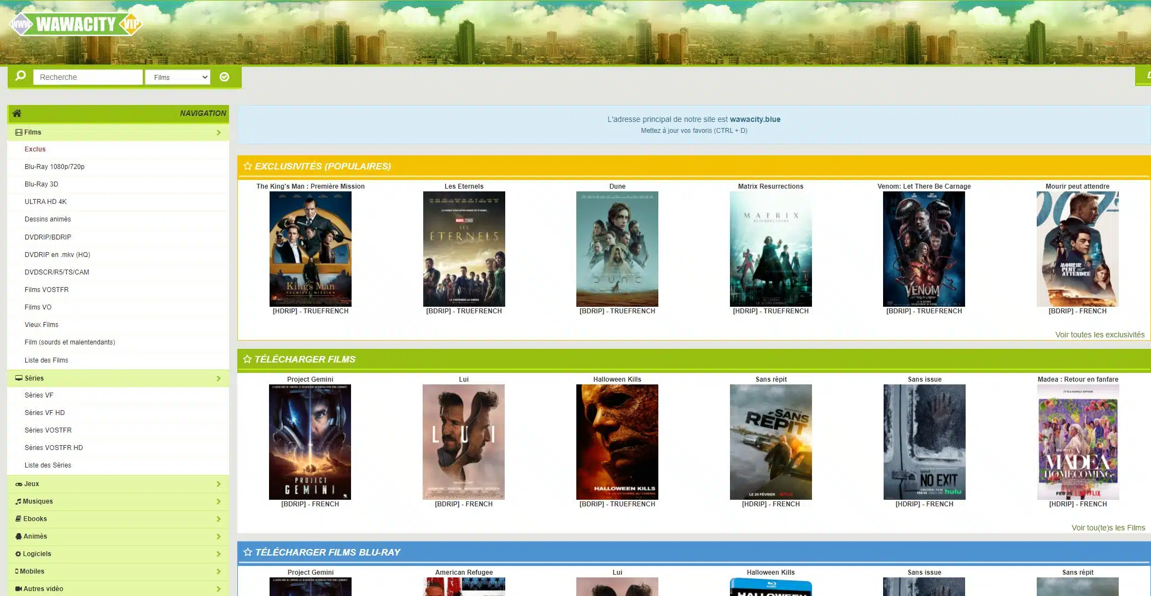Open the Dessins animés category
This screenshot has width=1151, height=596.
click(x=48, y=219)
